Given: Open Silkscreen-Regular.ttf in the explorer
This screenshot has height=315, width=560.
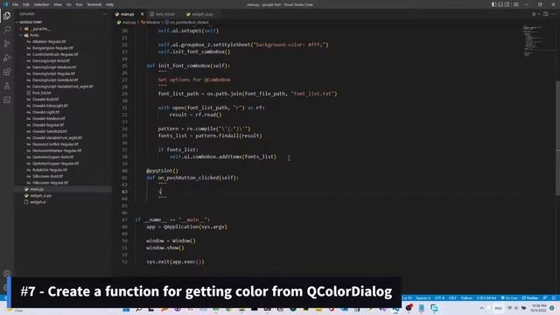Looking at the screenshot, I should [x=50, y=183].
